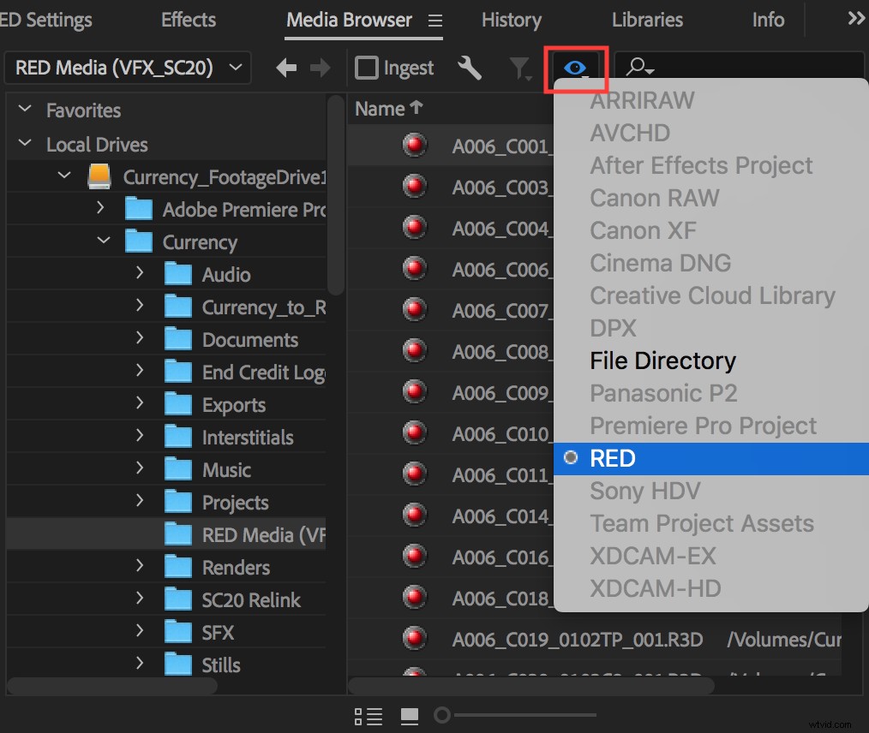869x733 pixels.
Task: Expand the Audio folder
Action: click(x=140, y=274)
